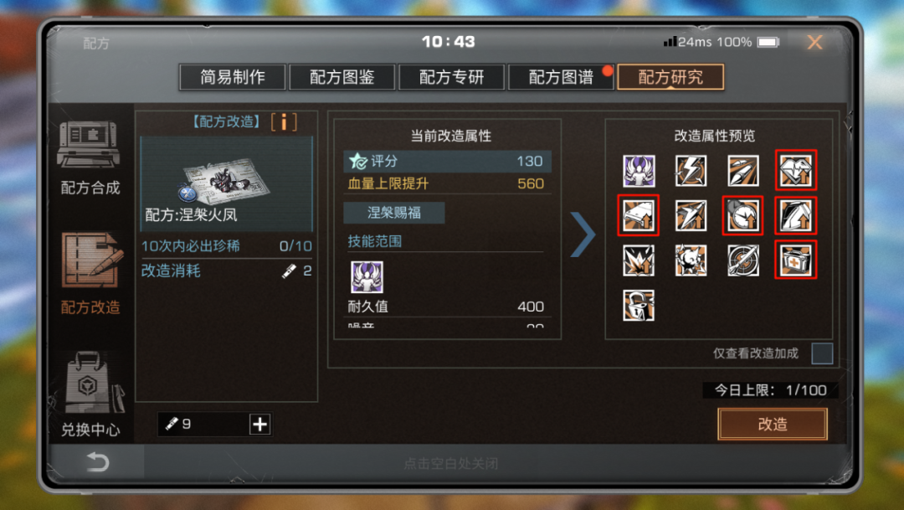Open the 配方图谱 tab
Viewport: 904px width, 510px height.
[x=561, y=77]
